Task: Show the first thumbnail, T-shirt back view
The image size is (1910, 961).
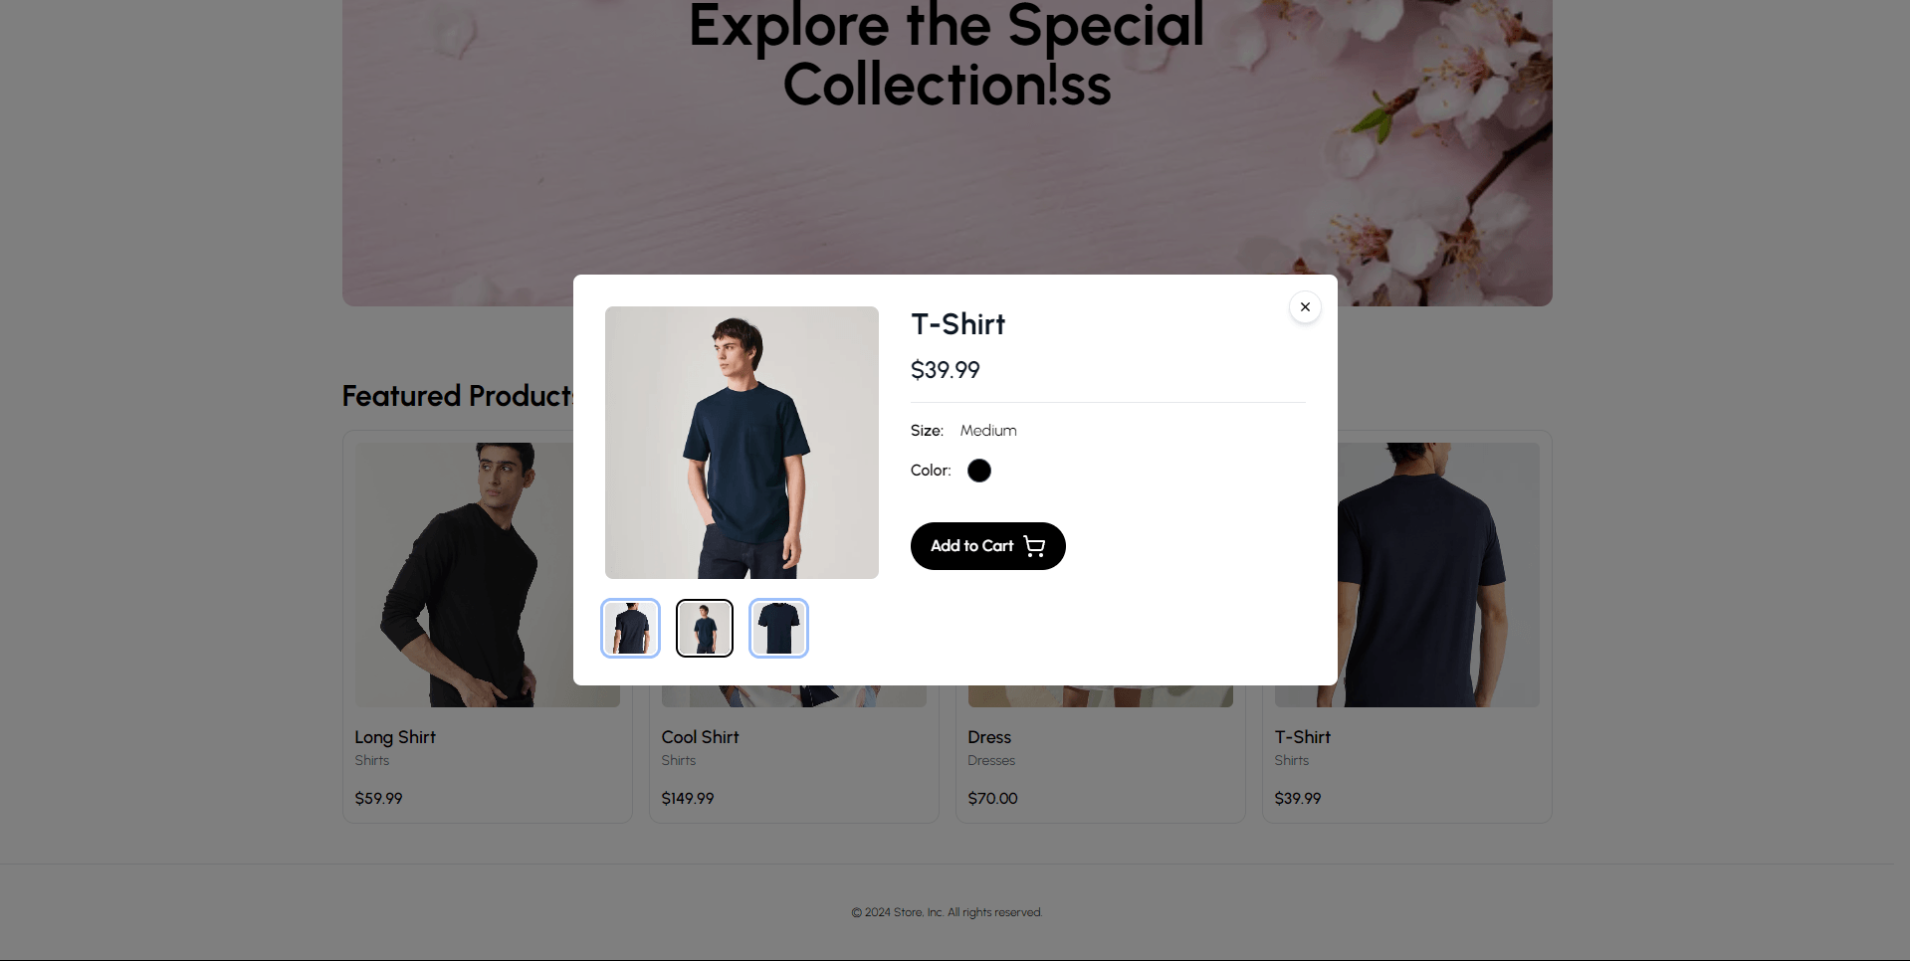Action: click(x=631, y=629)
